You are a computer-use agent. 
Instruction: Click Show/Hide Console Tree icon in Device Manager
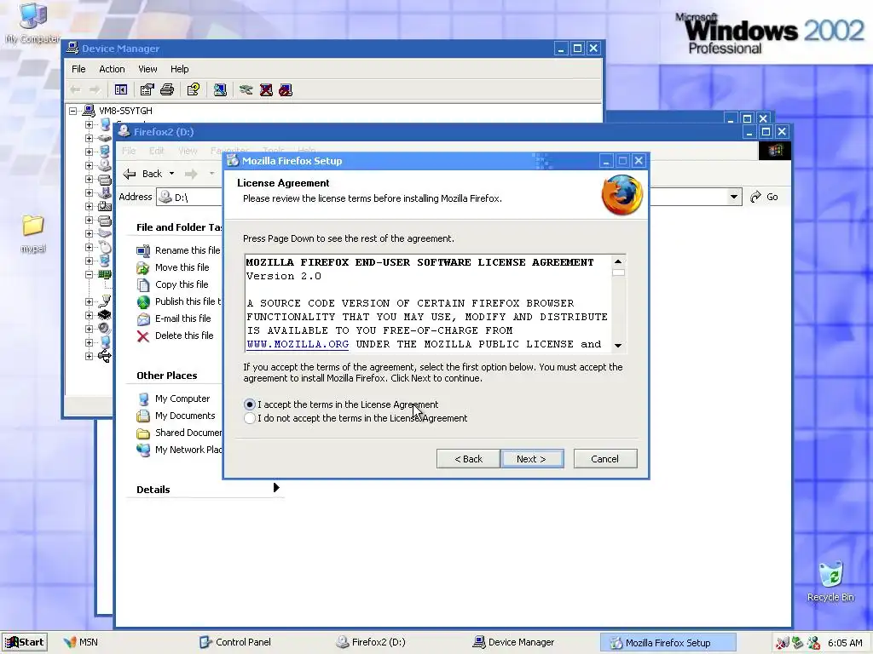121,89
